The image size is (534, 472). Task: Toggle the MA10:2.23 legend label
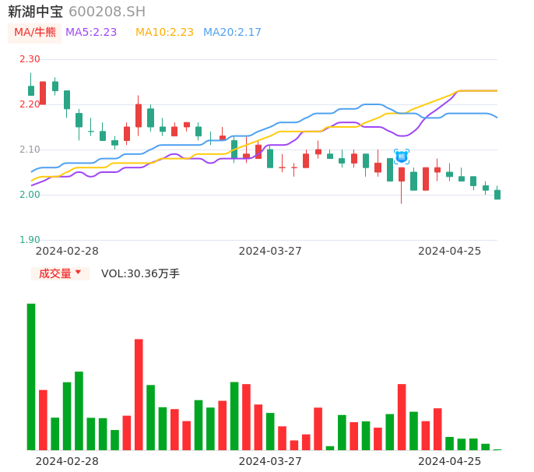click(164, 33)
